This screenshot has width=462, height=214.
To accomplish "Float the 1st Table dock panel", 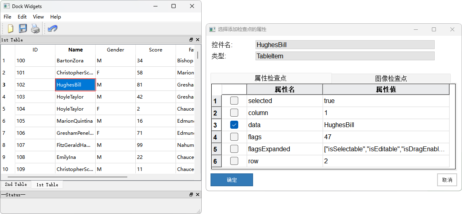I will 191,40.
